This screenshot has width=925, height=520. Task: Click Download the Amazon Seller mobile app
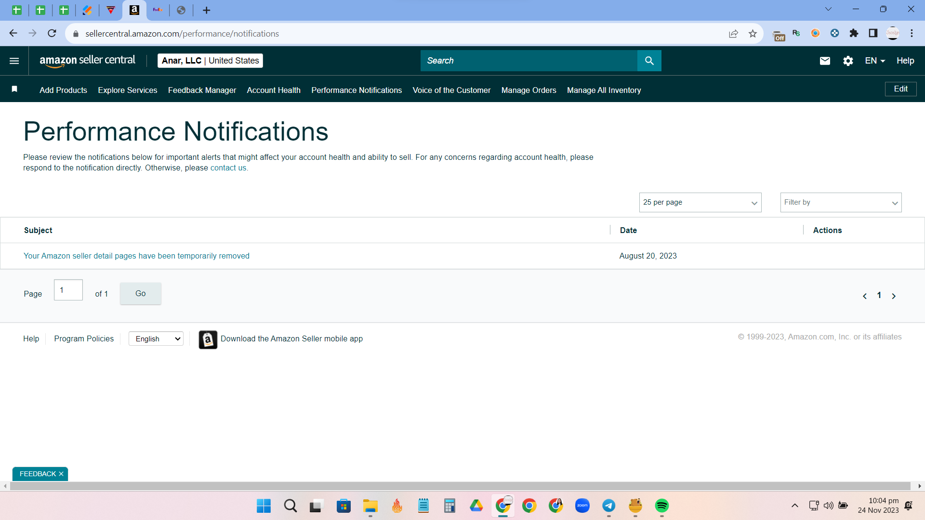point(291,339)
